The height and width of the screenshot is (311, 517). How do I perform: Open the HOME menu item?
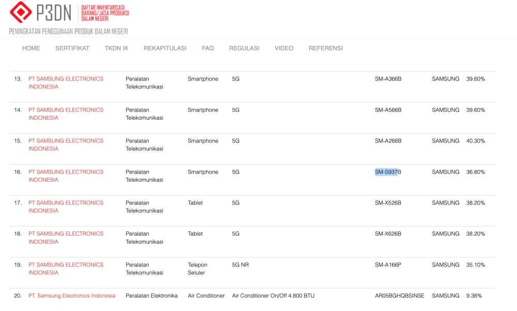[x=31, y=48]
